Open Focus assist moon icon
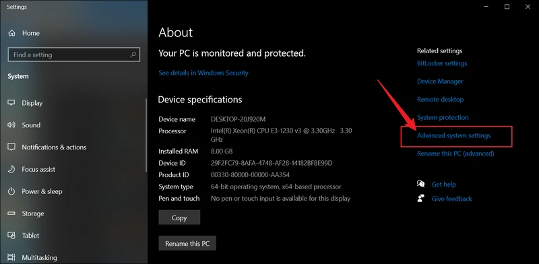This screenshot has width=539, height=264. [11, 169]
